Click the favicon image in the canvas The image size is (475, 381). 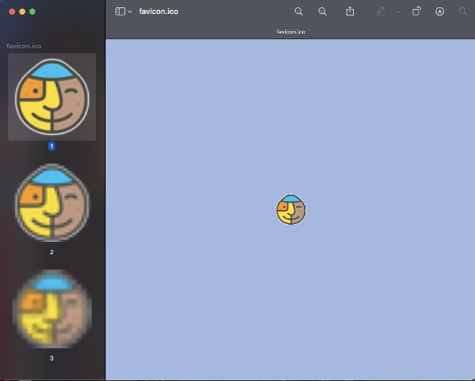[x=291, y=209]
